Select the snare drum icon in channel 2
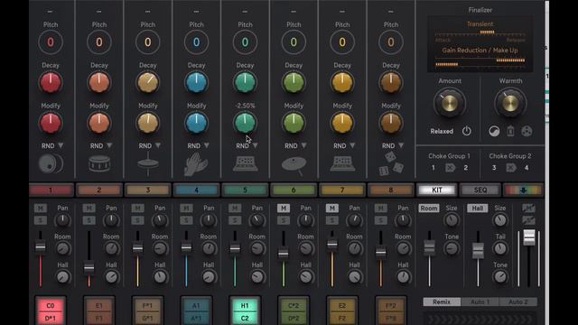Viewport: 578px width, 325px height. click(99, 163)
